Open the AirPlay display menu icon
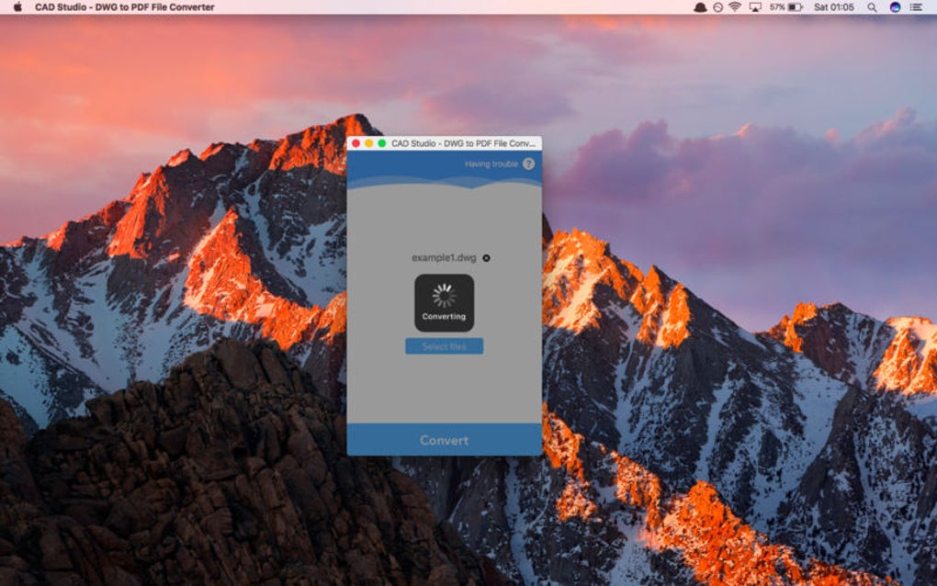The image size is (937, 586). [757, 9]
